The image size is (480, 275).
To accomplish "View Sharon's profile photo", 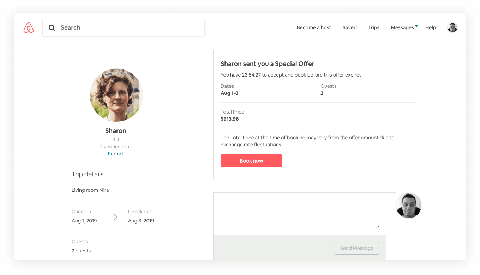I will coord(116,95).
